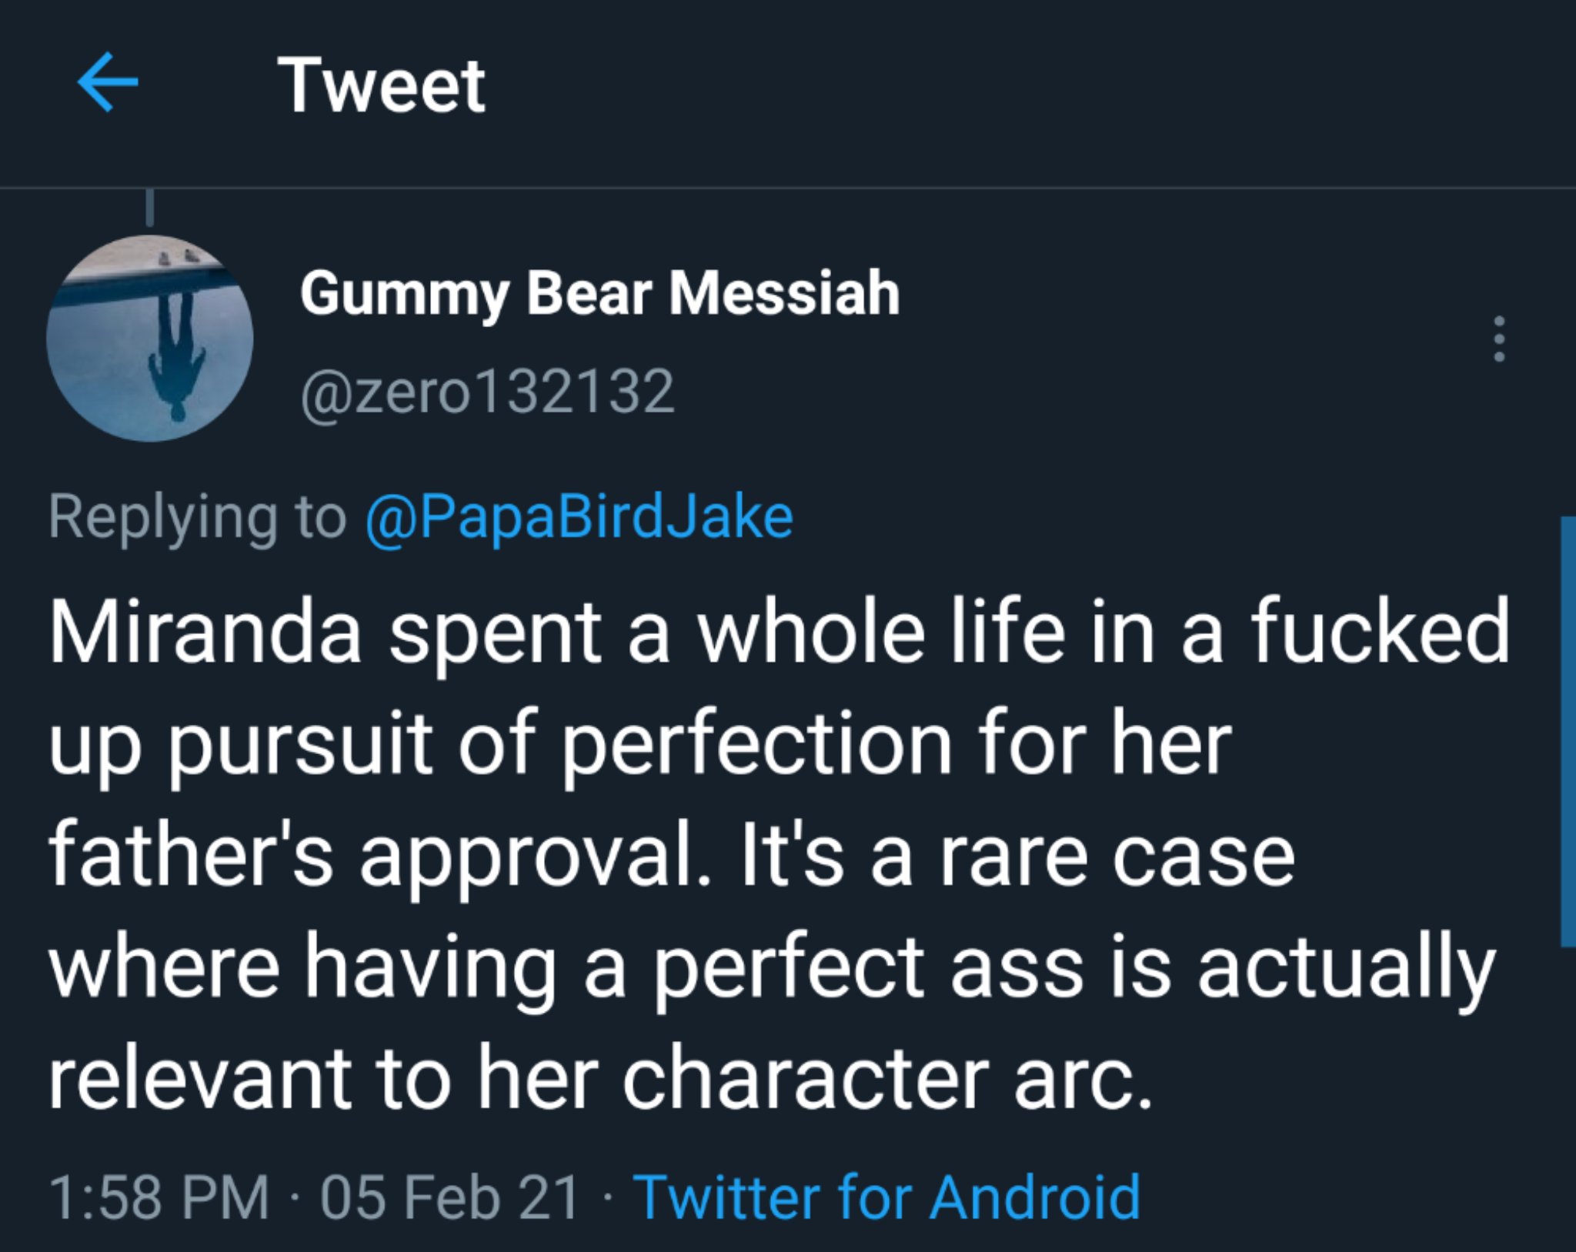Click the blue scrollbar on right edge
The width and height of the screenshot is (1576, 1252).
pyautogui.click(x=1568, y=731)
